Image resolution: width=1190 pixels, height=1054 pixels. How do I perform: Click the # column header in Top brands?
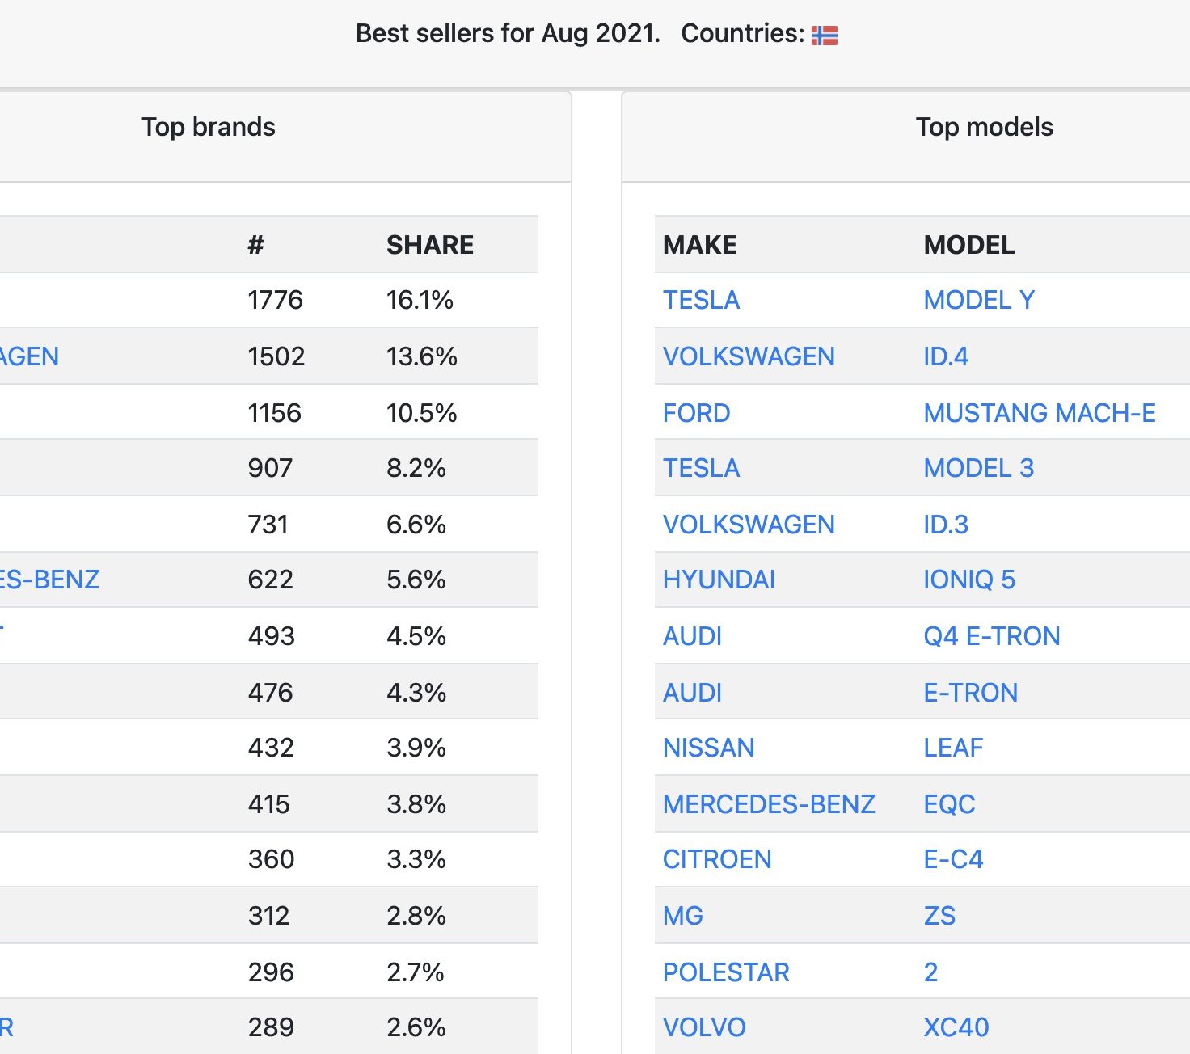click(x=256, y=245)
